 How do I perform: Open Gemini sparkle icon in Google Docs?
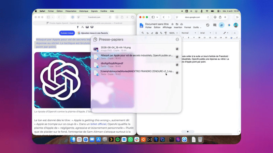229,25
